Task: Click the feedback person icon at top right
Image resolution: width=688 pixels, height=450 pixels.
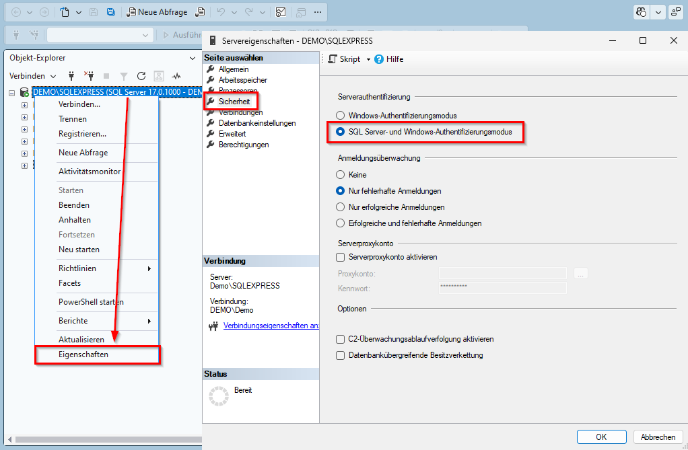Action: (676, 12)
